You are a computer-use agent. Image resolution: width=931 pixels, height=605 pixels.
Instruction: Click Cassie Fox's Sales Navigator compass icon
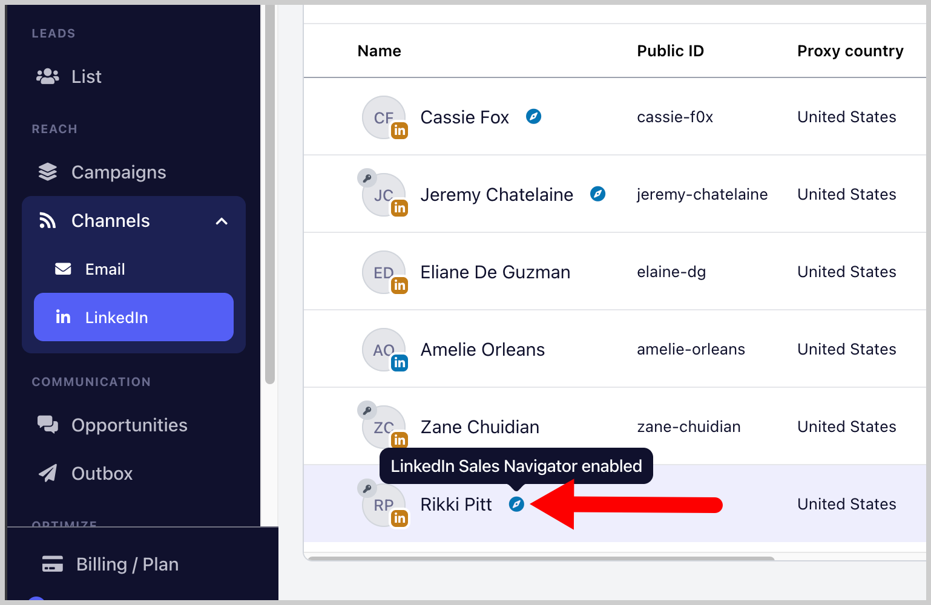pos(533,116)
